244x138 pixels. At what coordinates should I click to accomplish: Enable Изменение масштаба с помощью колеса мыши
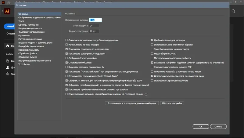point(152,72)
